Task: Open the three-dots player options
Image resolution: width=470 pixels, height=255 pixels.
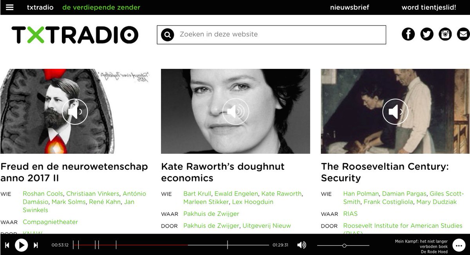Action: pyautogui.click(x=458, y=245)
